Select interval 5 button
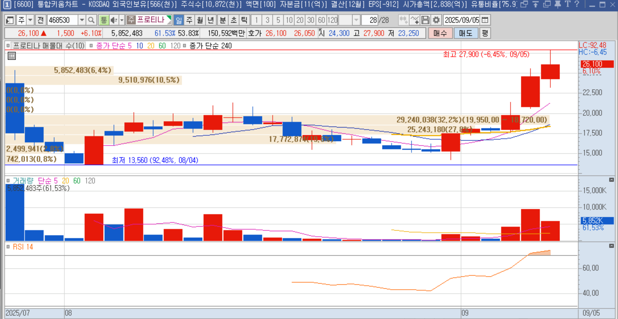This screenshot has height=319, width=618. [278, 20]
